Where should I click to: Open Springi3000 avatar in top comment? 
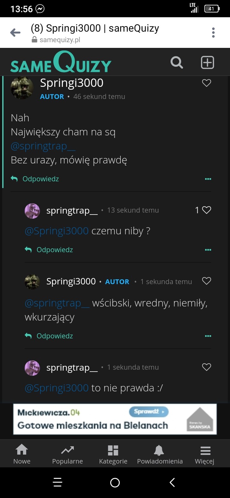22,88
